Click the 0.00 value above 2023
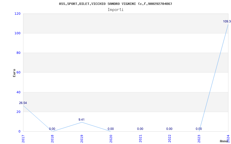This screenshot has height=144, width=231. pos(199,129)
